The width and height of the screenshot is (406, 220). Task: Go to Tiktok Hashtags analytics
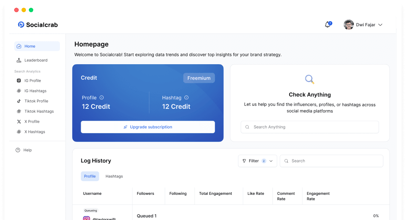39,111
